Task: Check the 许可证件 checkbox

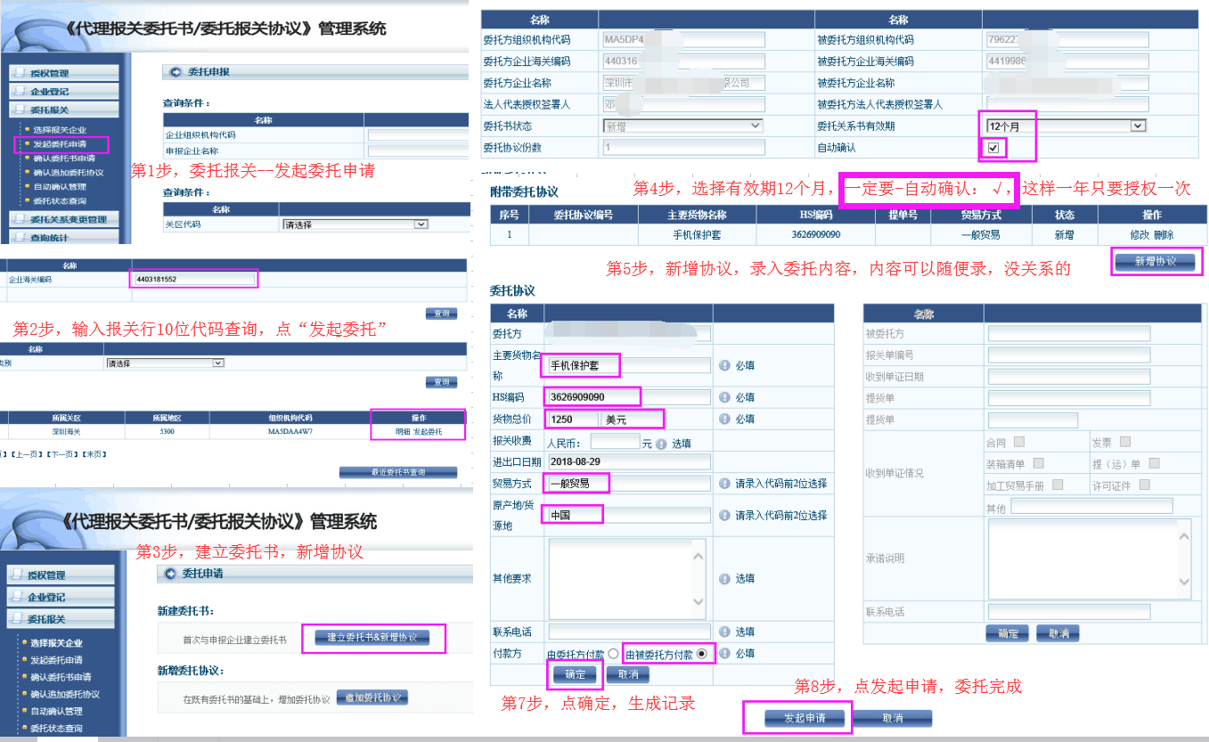Action: 1145,485
